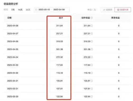Click 赞赏收益 value 0 for 2023-04-08
Viewport: 133px width, 101px height.
119,26
